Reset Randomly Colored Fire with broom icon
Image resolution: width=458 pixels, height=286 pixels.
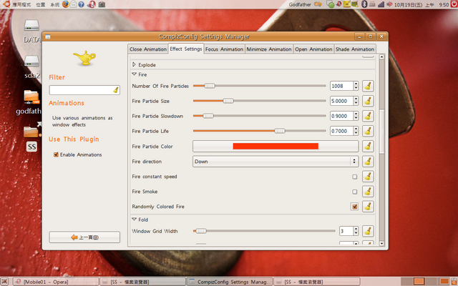[x=368, y=207]
